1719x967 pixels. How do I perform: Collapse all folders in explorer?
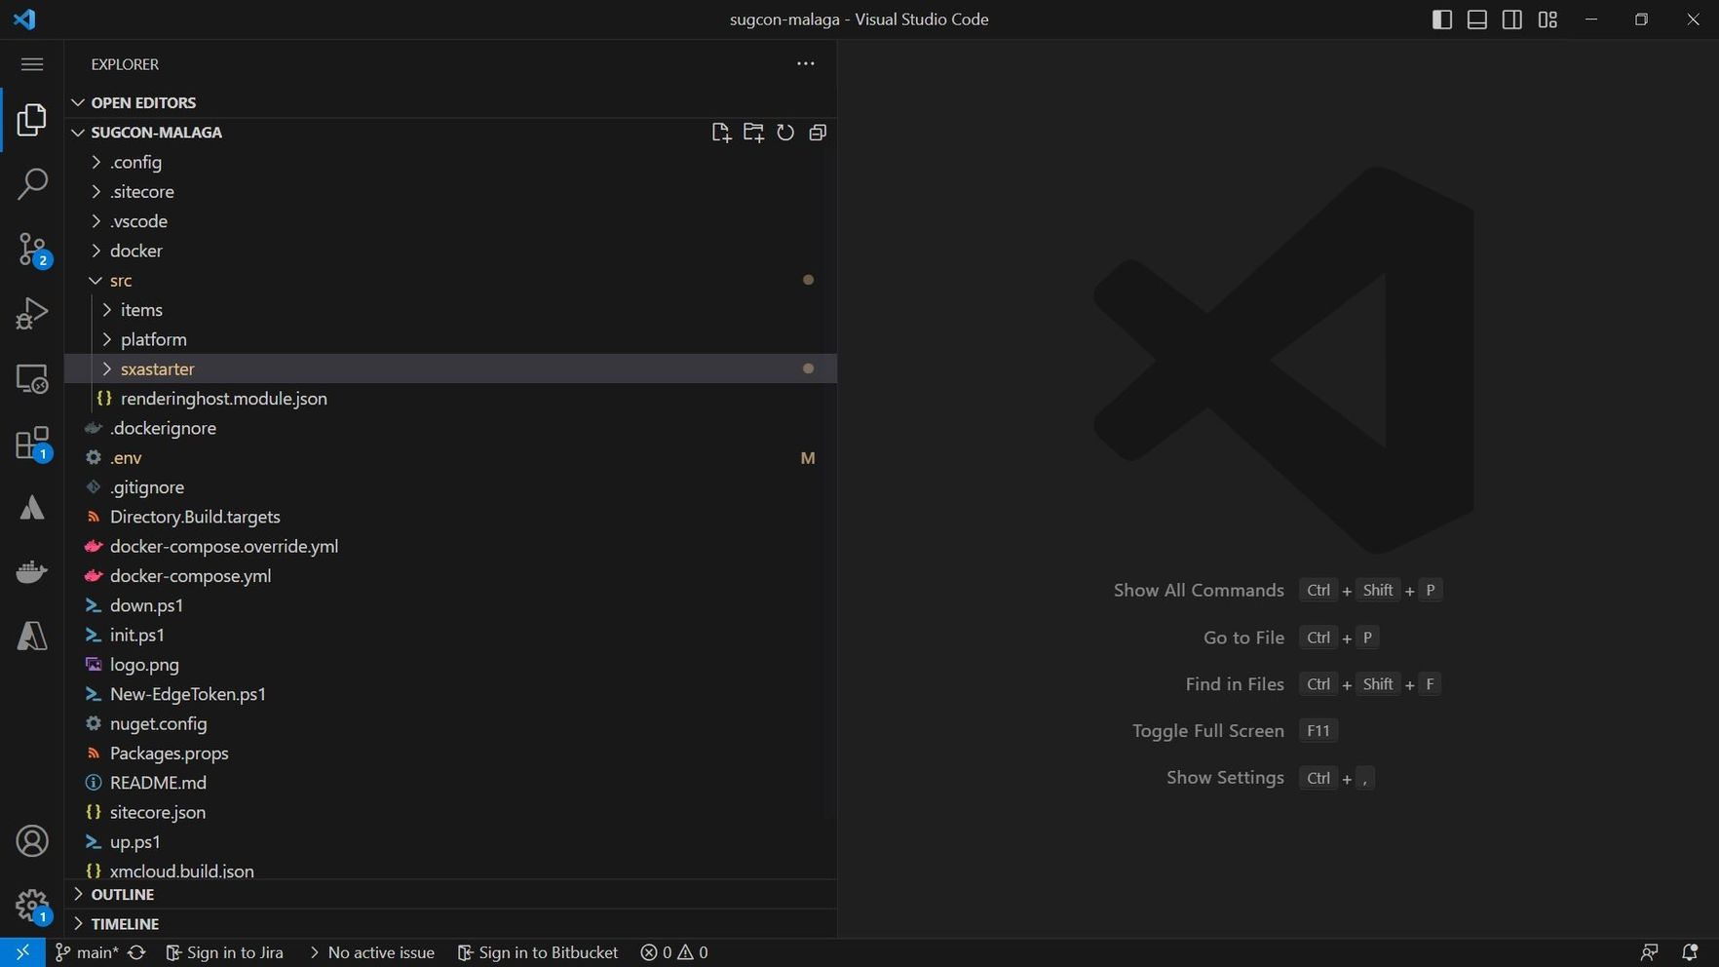tap(818, 133)
